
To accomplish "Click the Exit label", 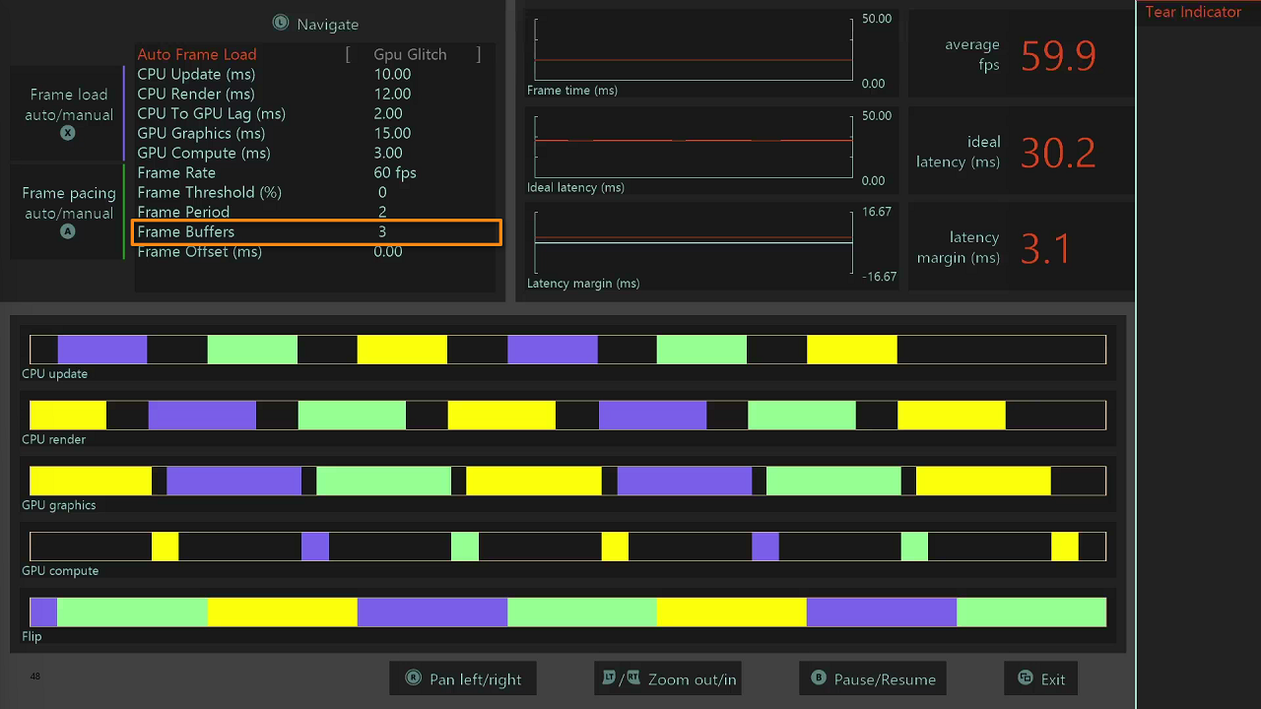I will pos(1053,679).
